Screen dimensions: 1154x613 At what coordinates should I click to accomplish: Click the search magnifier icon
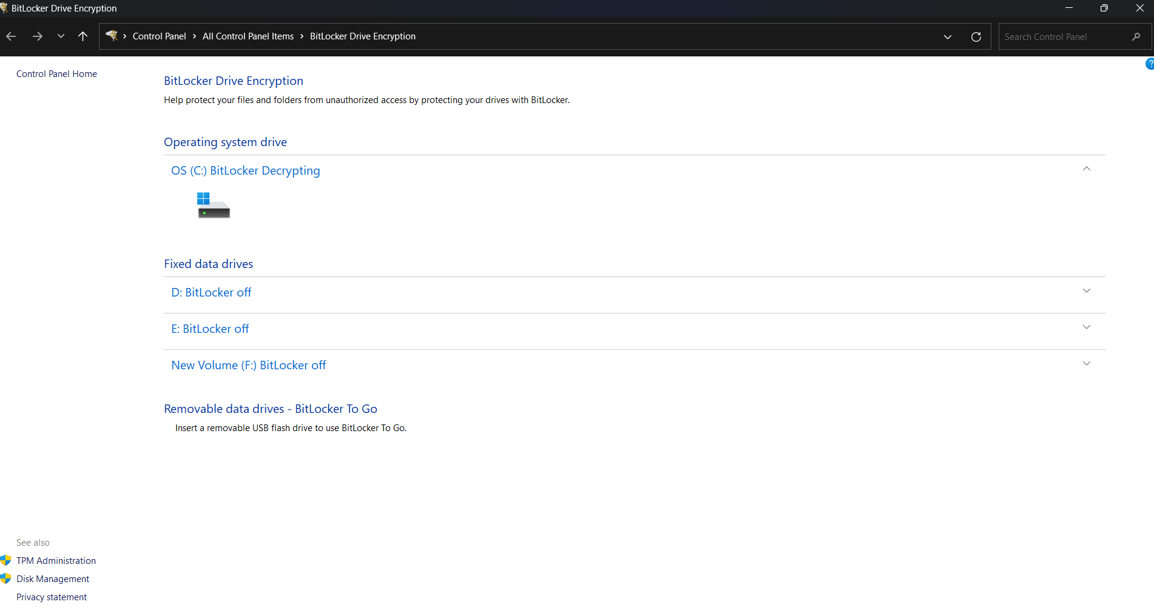click(x=1136, y=37)
